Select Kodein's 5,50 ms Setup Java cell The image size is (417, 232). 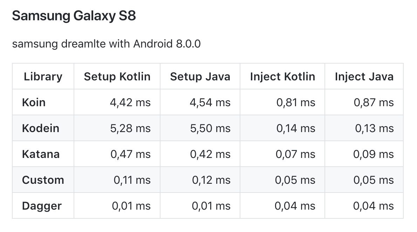210,128
